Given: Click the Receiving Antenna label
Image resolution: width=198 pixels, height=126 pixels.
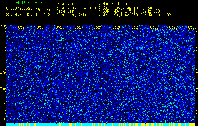Looking at the screenshot, I should point(75,15).
